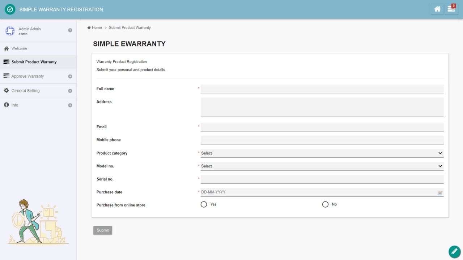Image resolution: width=463 pixels, height=260 pixels.
Task: Click the Admin Admin user avatar
Action: click(x=10, y=31)
